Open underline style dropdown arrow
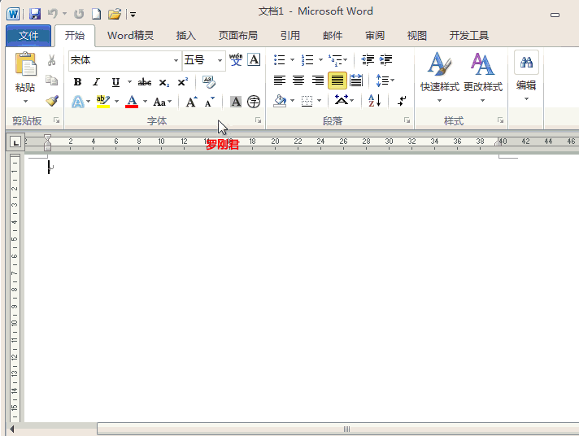The height and width of the screenshot is (436, 579). tap(129, 81)
